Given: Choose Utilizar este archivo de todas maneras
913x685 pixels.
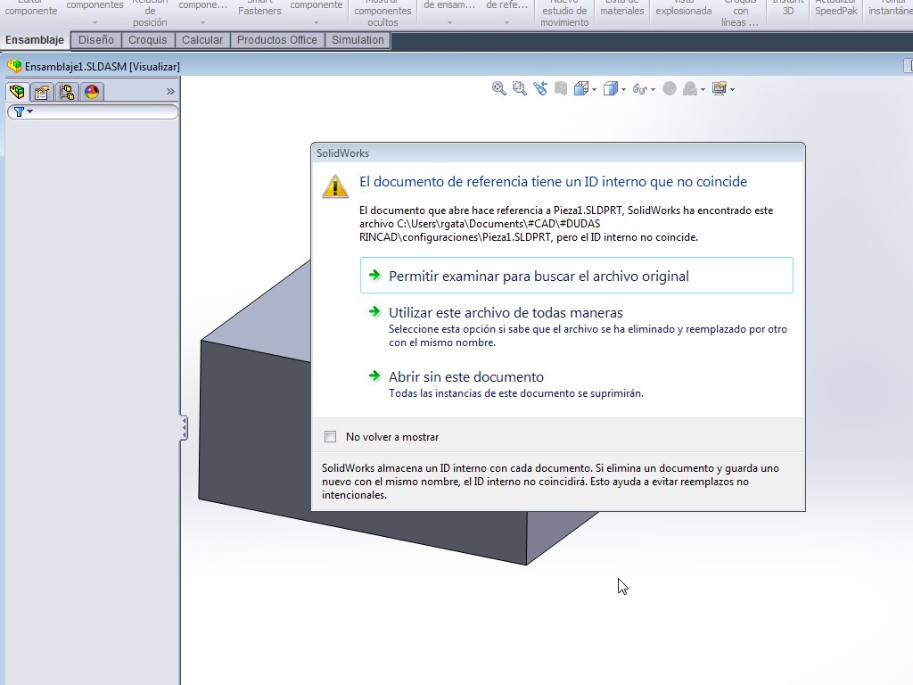Looking at the screenshot, I should pyautogui.click(x=577, y=326).
